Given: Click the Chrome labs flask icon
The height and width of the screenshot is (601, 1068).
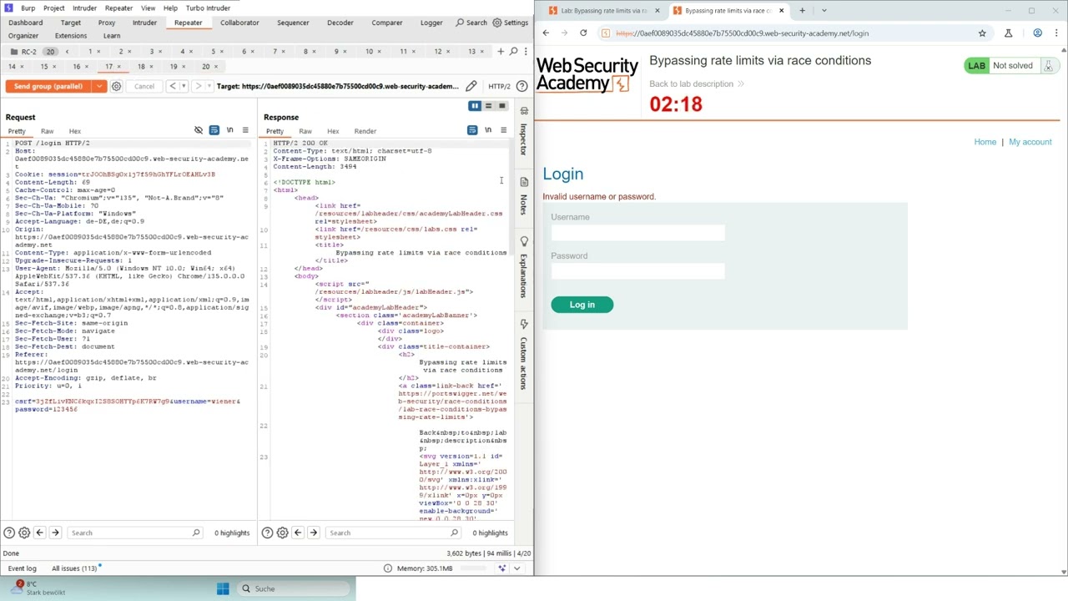Looking at the screenshot, I should coord(1008,33).
